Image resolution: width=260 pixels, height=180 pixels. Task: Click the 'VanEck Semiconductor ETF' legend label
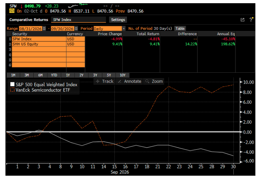pyautogui.click(x=43, y=90)
